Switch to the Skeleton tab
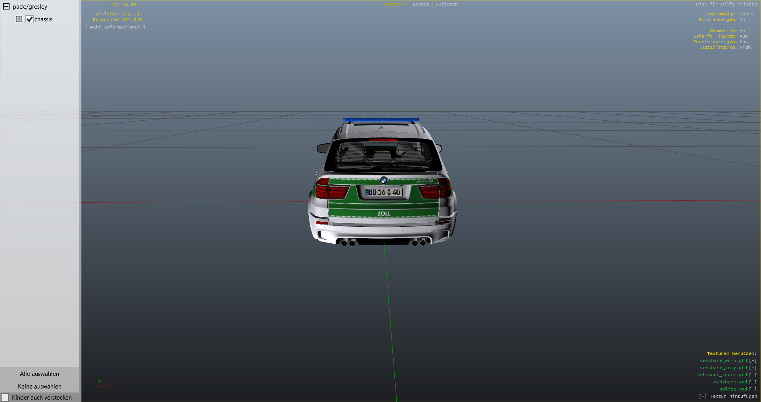This screenshot has height=402, width=761. tap(447, 4)
